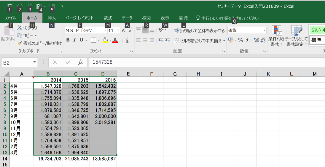325x167 pixels.
Task: Open the Alignment (配置) dialog launcher
Action: coord(224,51)
